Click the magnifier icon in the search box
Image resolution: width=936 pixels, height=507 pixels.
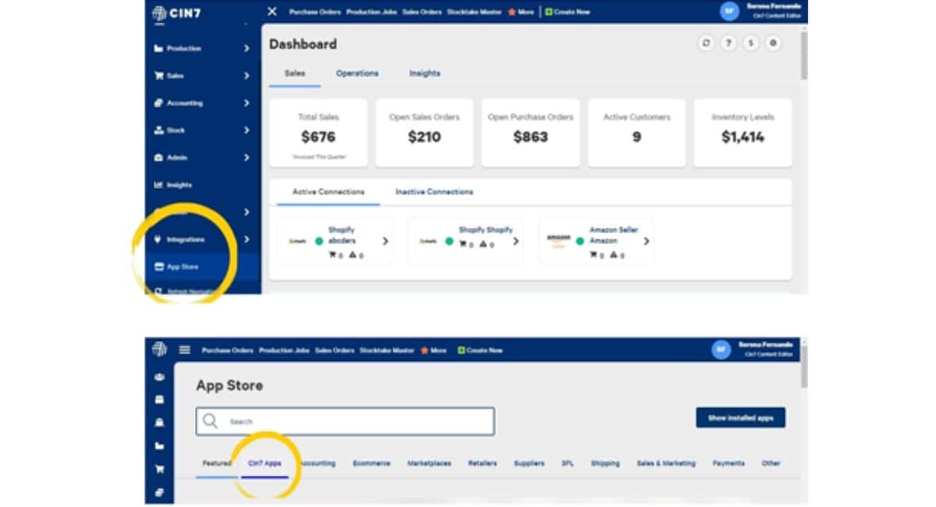pos(210,421)
